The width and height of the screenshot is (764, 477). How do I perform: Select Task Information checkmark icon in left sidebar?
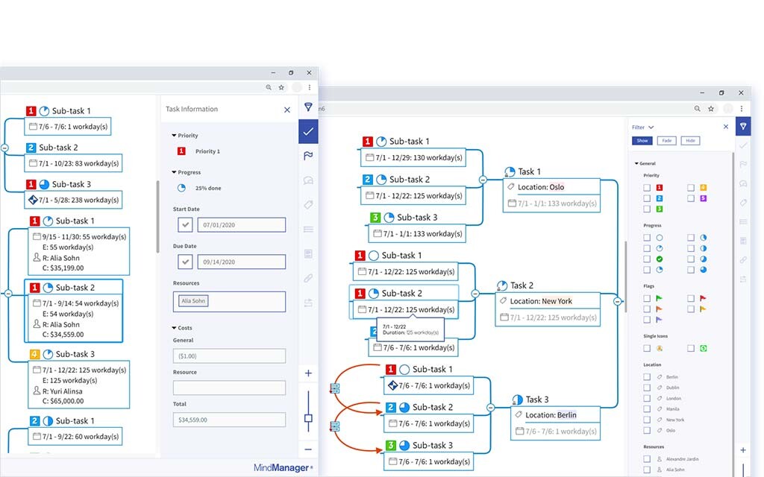tap(308, 131)
